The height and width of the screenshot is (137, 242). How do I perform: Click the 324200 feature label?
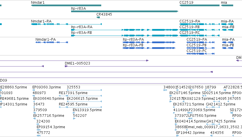pos(44,121)
